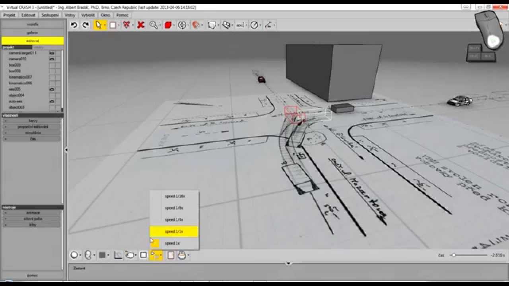Open the Seskupení menu

[50, 15]
